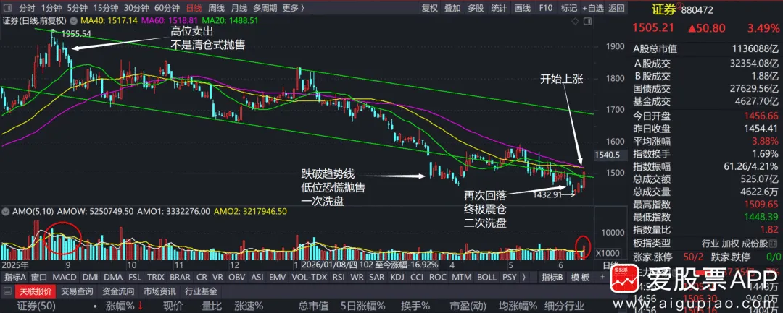This screenshot has width=783, height=313.
Task: Open the 市场资讯 tab
Action: [159, 291]
